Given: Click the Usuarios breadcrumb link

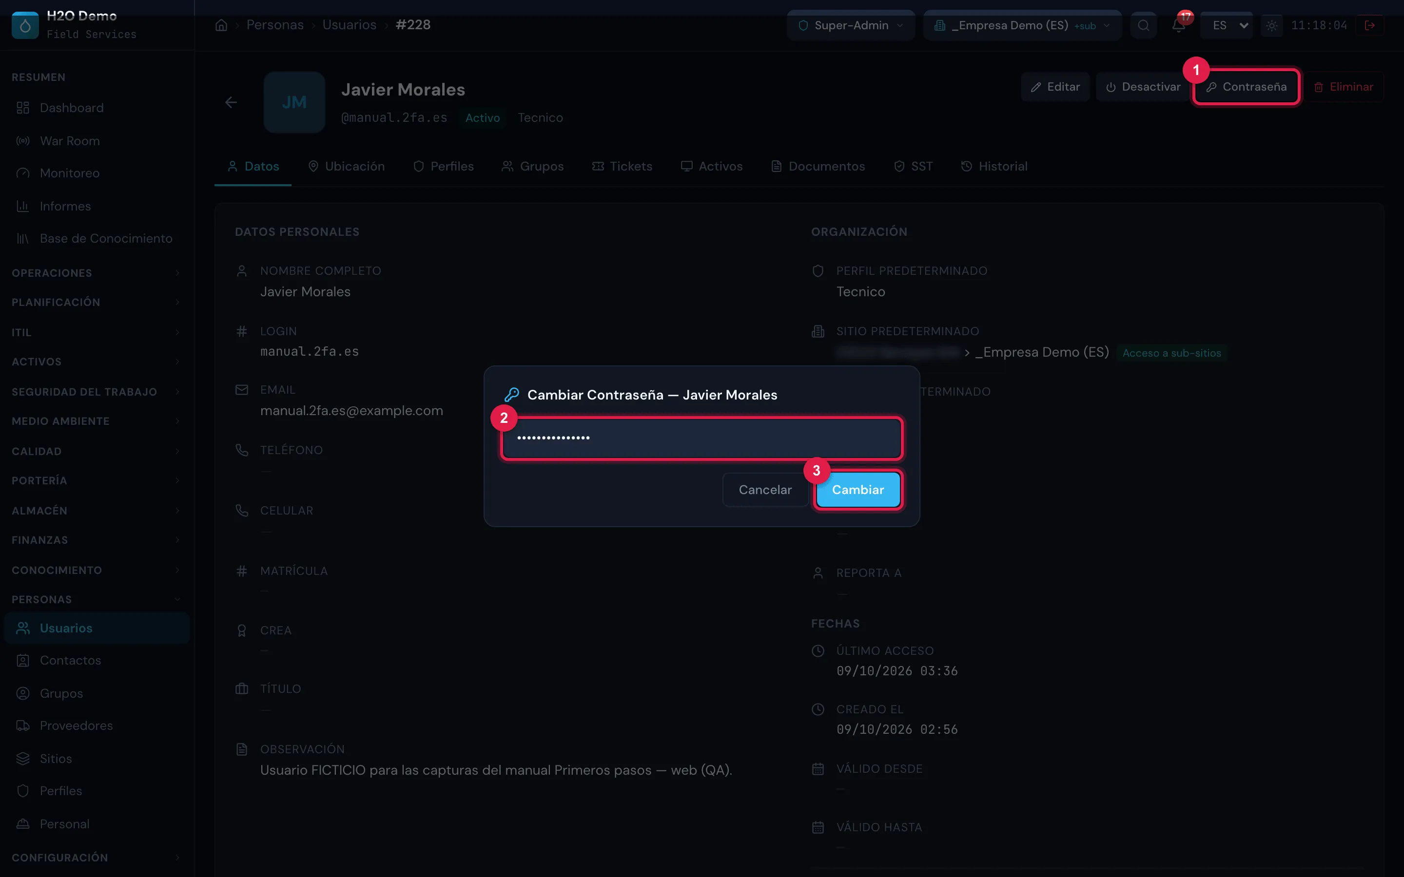Looking at the screenshot, I should click(x=349, y=25).
